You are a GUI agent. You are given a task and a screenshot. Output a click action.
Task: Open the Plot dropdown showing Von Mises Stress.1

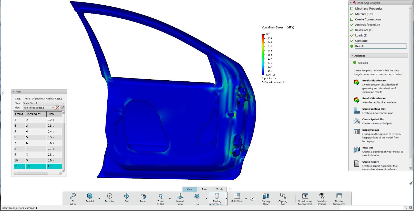38,107
